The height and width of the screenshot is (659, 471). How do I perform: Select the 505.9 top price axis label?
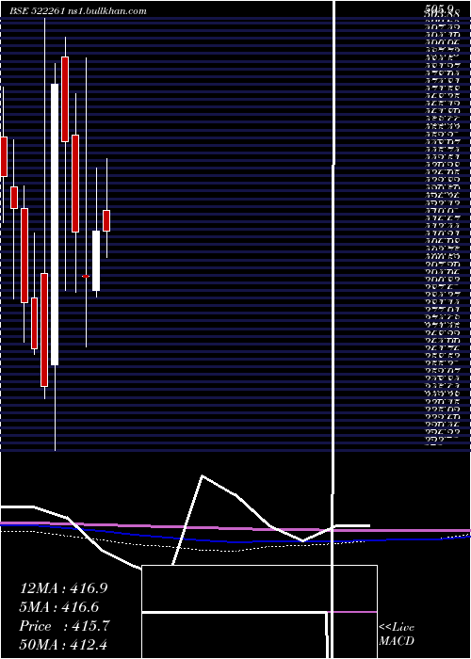pyautogui.click(x=439, y=8)
